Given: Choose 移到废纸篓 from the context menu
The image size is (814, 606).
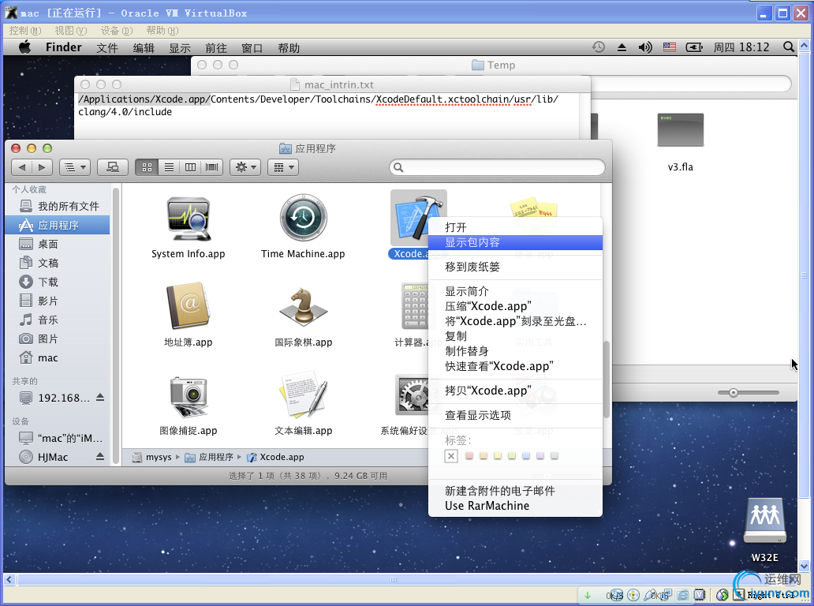Looking at the screenshot, I should point(516,267).
